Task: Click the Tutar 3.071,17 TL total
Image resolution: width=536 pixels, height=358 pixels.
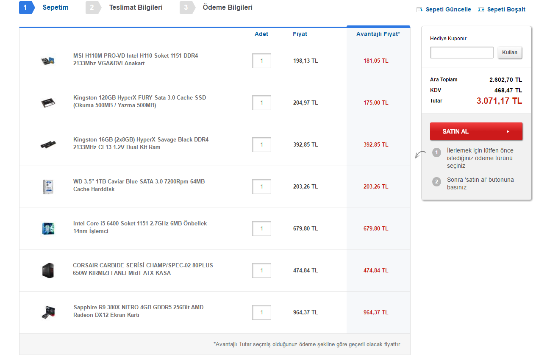Action: point(499,101)
